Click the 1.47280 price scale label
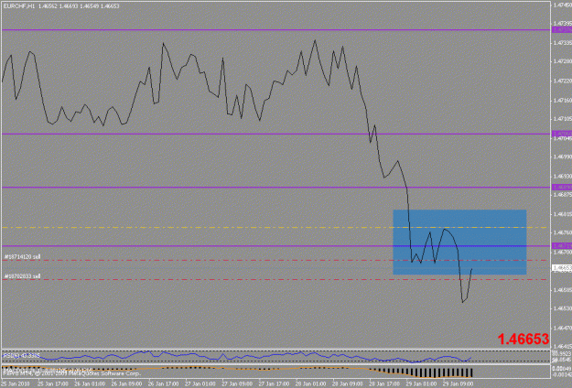572x388 pixels. pos(563,61)
